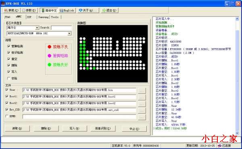Viewport: 242px width, 149px height.
Task: Click the 联机 connect toolbar icon
Action: 6,10
